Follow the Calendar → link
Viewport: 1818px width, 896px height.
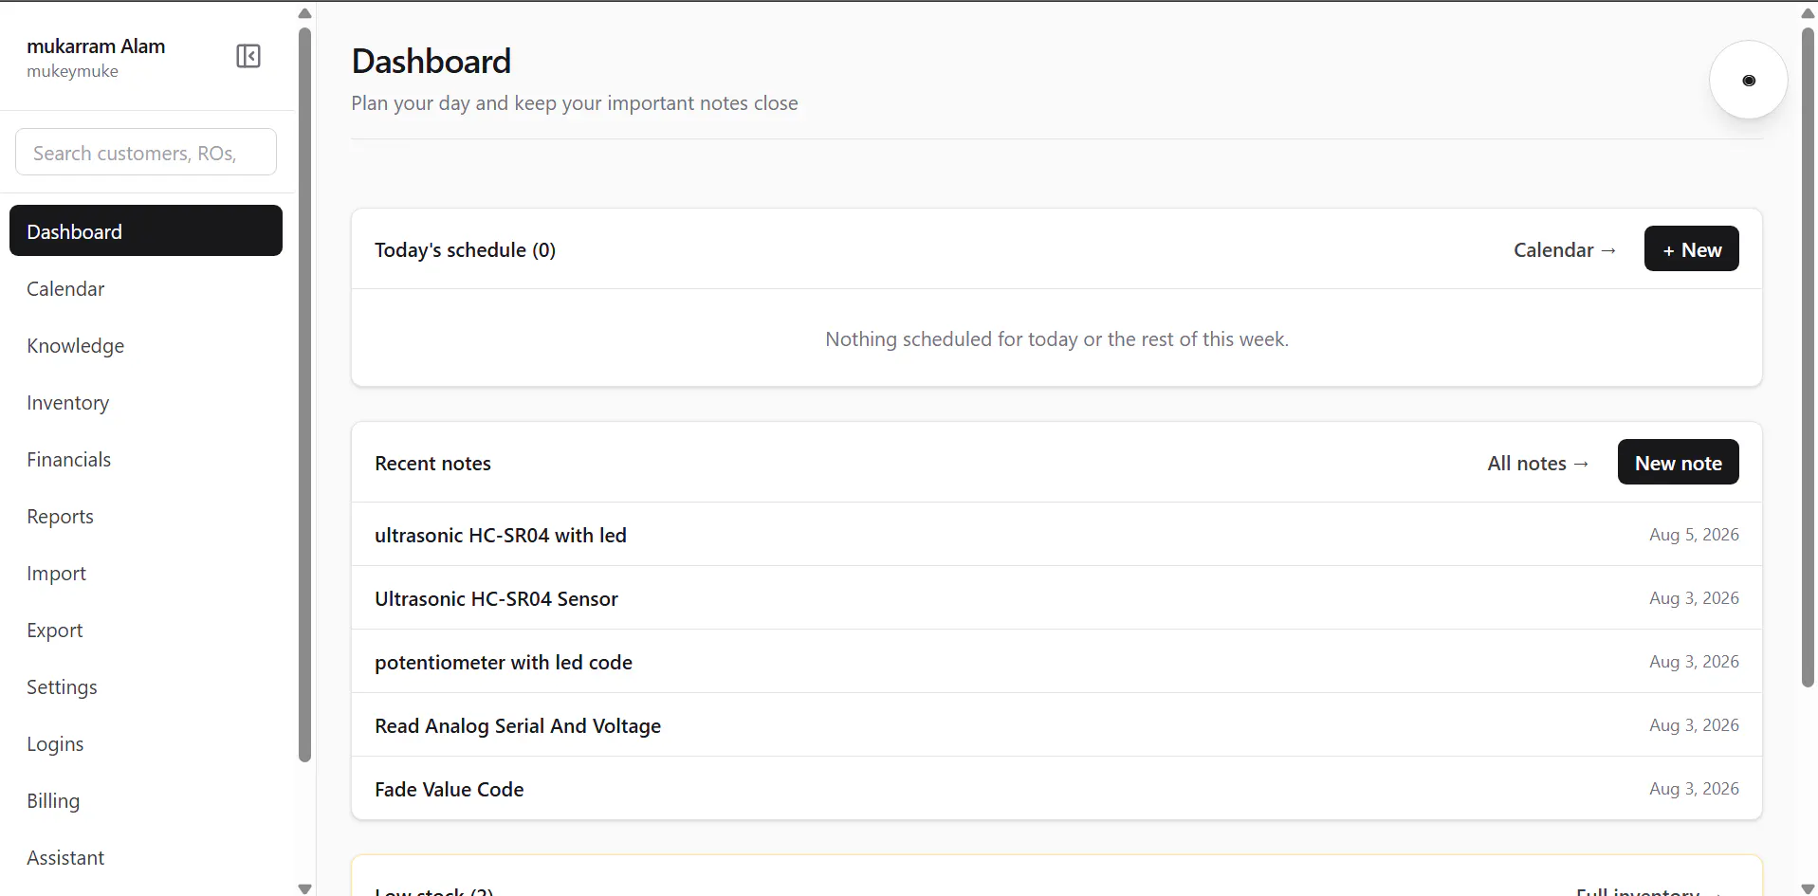[x=1565, y=250]
